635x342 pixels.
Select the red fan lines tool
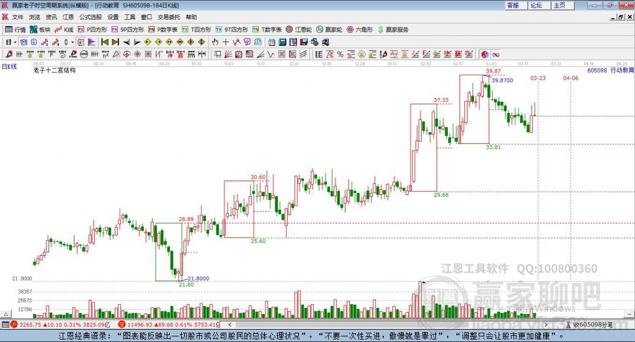[228, 54]
